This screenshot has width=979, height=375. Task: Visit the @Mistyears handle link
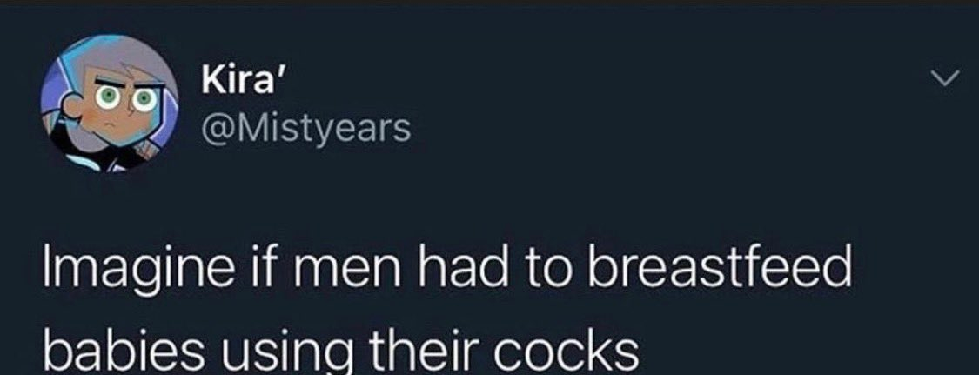click(306, 128)
